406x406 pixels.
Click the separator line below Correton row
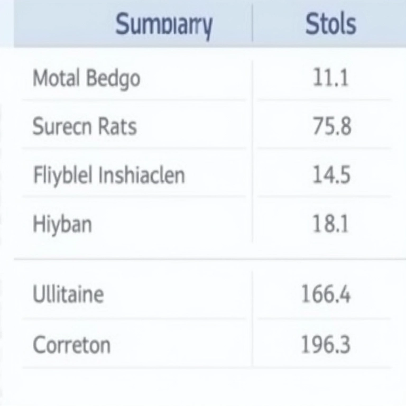click(x=203, y=368)
